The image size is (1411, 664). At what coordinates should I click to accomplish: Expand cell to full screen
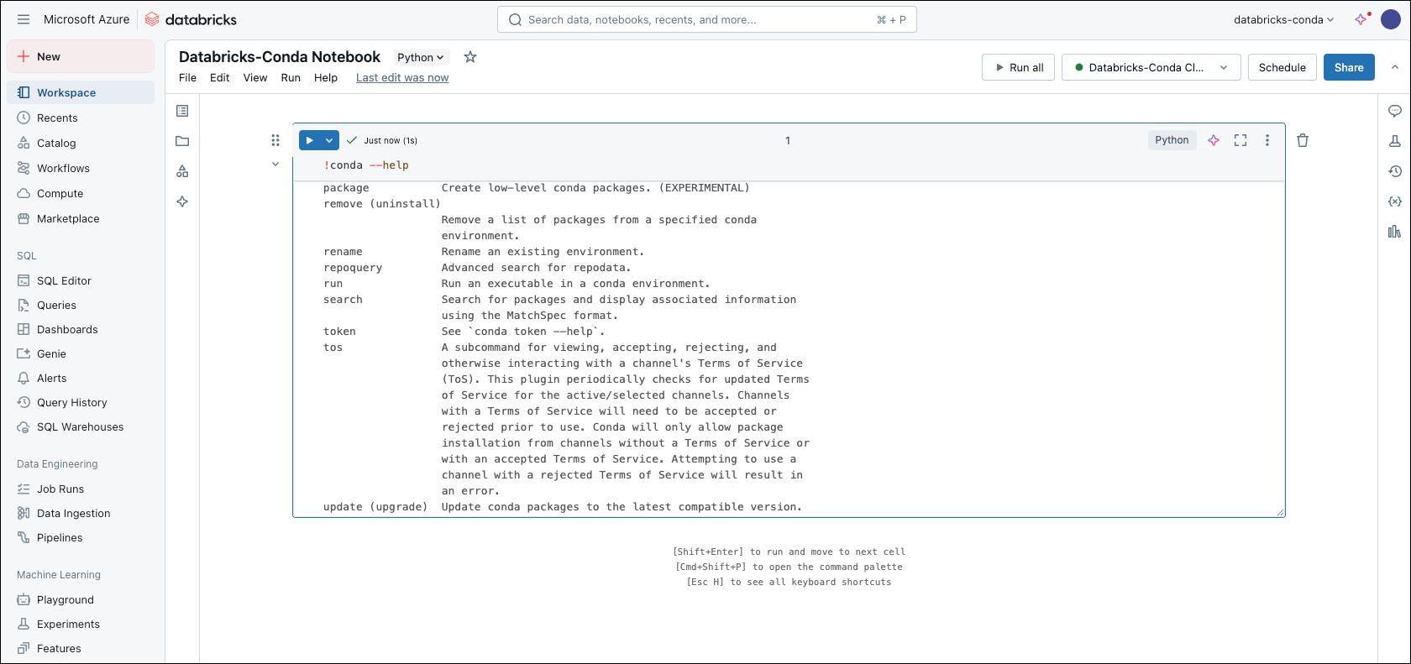point(1241,140)
